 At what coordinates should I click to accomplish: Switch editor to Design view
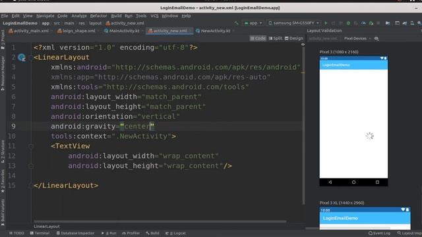pyautogui.click(x=293, y=38)
